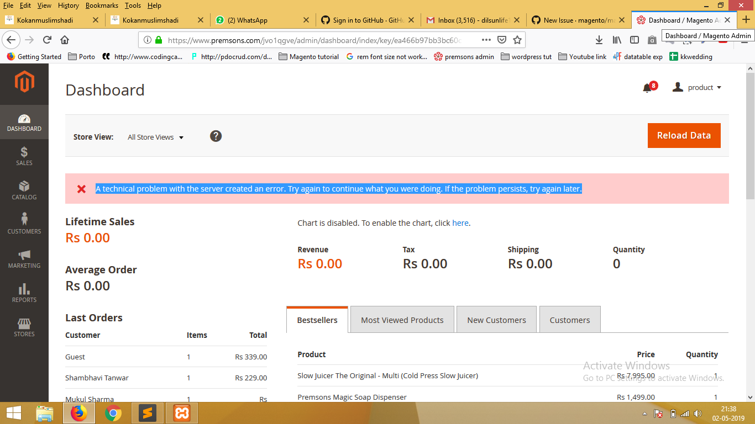
Task: Click the Marketing megaphone icon
Action: 24,258
